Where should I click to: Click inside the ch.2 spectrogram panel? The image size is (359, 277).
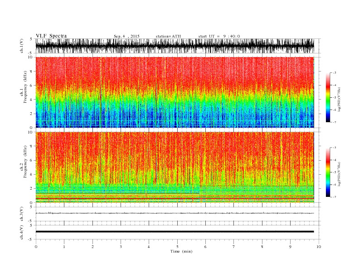tap(175, 167)
